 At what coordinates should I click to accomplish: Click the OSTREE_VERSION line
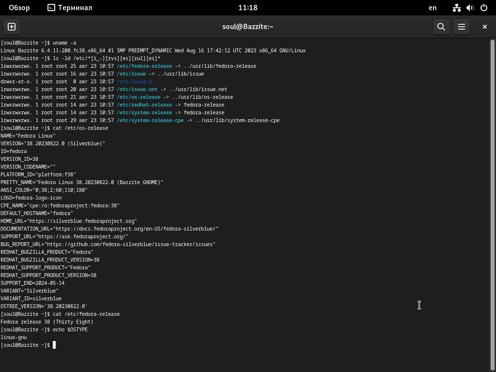pyautogui.click(x=44, y=306)
